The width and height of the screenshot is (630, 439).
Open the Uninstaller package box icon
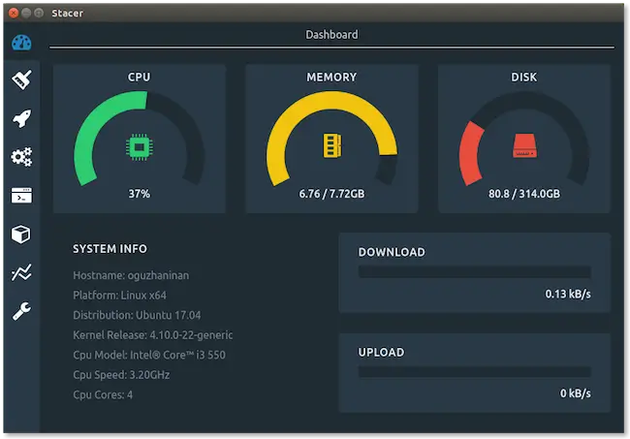click(x=21, y=235)
